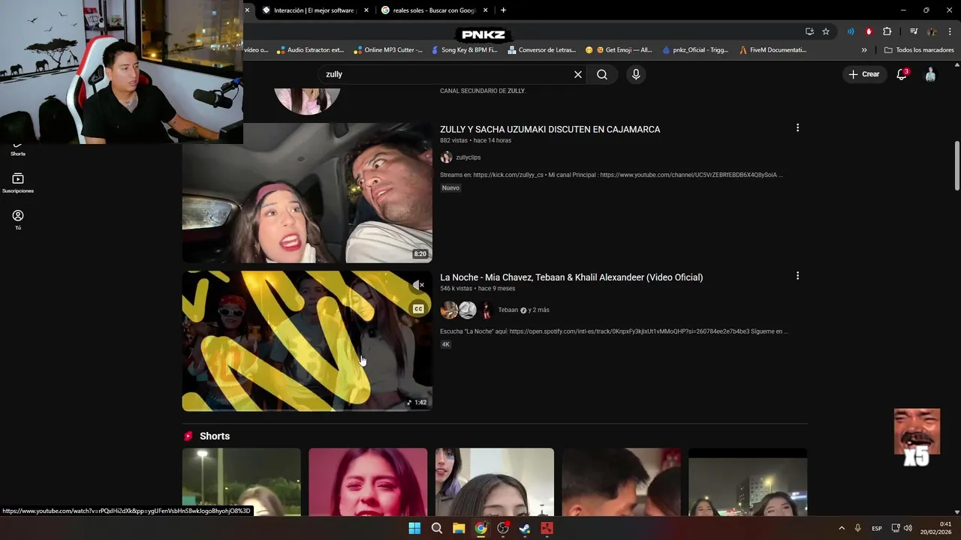Open Windows taskbar search

pyautogui.click(x=436, y=528)
